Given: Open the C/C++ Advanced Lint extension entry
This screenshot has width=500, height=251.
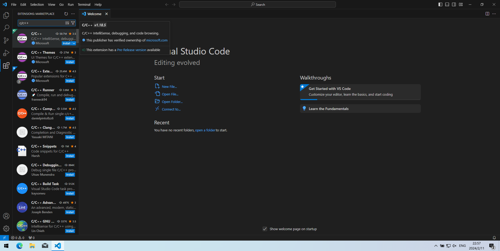Looking at the screenshot, I should point(46,207).
